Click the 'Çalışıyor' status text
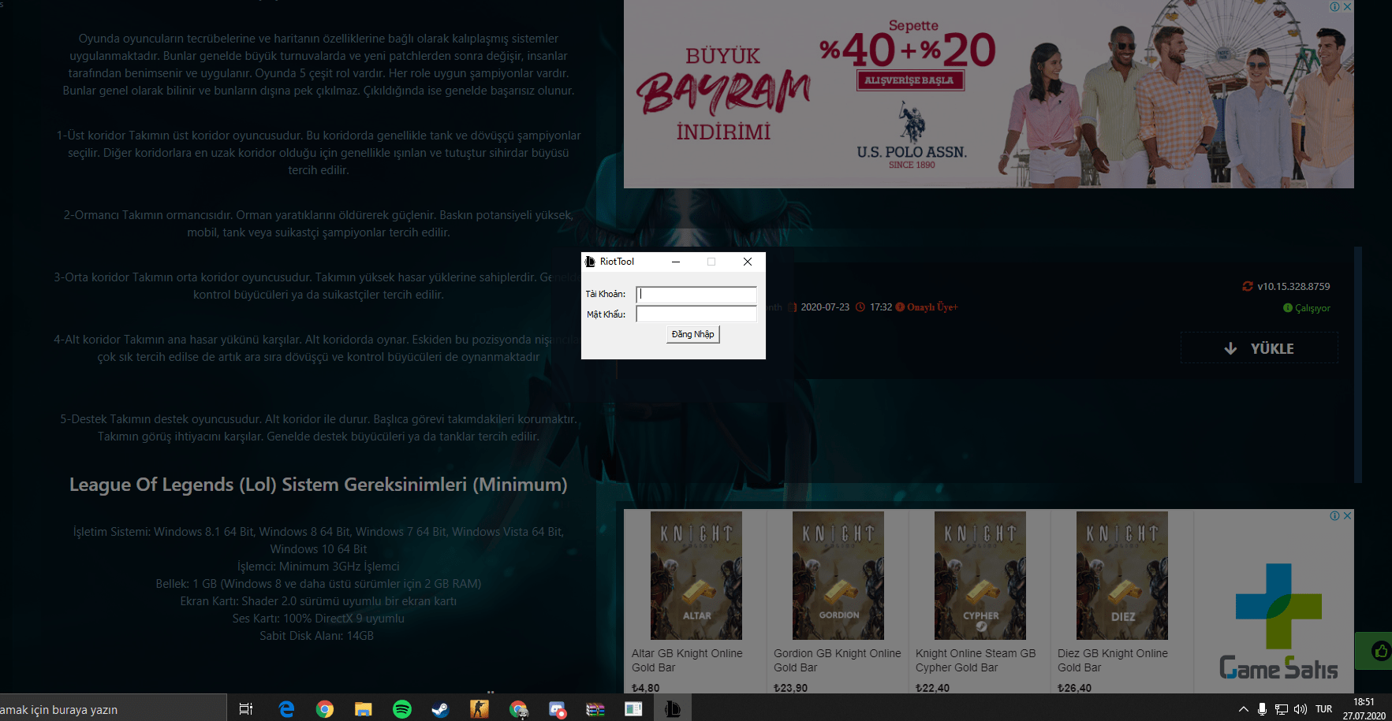The height and width of the screenshot is (721, 1392). click(1312, 308)
